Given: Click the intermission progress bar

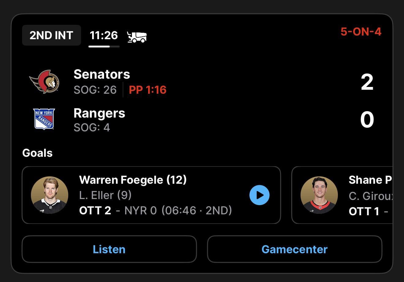Looking at the screenshot, I should click(x=104, y=47).
